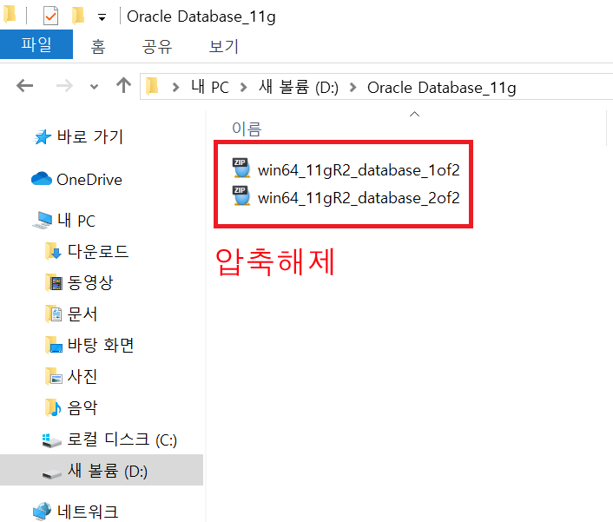Click the ZIP icon of win64_11gR2_database_1of2
The image size is (613, 522).
(241, 168)
